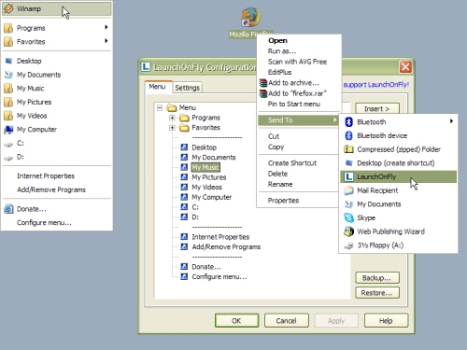Screen dimensions: 467x350
Task: Select My Music in the configuration tree
Action: [x=205, y=167]
